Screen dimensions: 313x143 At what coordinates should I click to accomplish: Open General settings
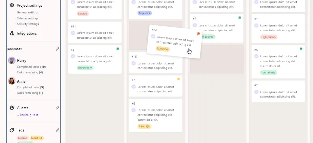click(x=28, y=12)
